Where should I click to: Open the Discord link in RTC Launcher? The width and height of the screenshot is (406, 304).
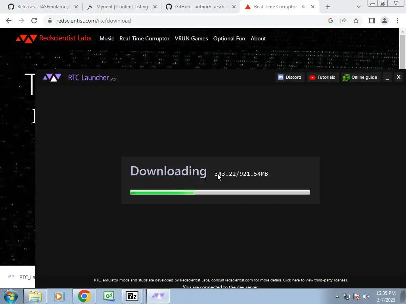[289, 77]
